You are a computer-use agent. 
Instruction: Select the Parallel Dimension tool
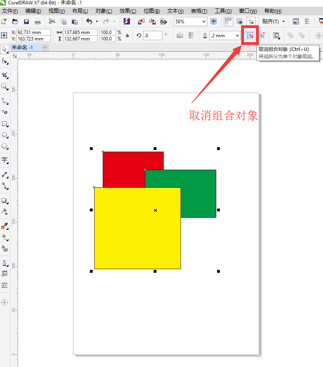click(5, 174)
